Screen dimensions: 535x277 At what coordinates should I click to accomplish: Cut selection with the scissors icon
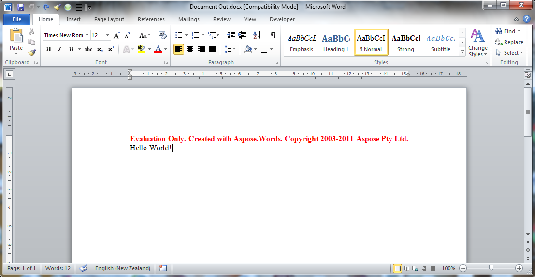pyautogui.click(x=32, y=31)
